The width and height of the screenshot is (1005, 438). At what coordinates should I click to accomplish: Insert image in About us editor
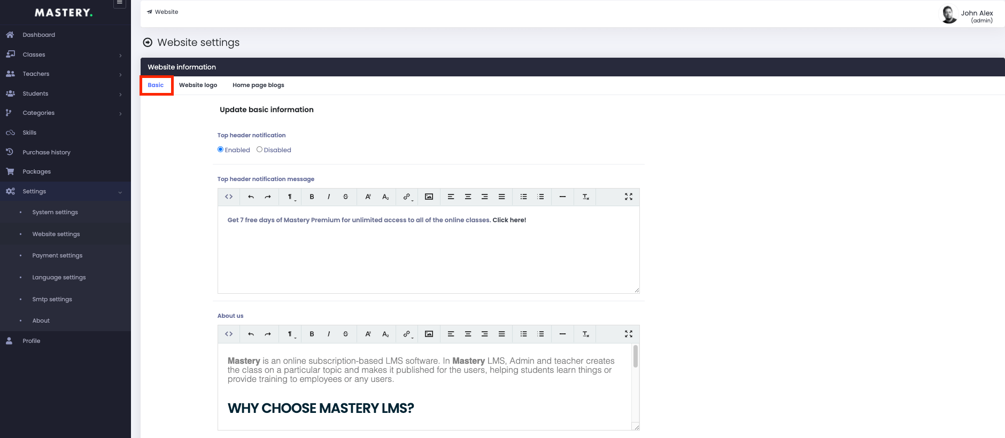tap(429, 334)
